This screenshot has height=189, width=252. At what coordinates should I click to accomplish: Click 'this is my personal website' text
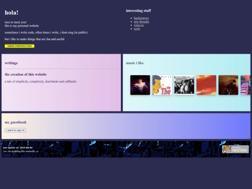pyautogui.click(x=21, y=26)
